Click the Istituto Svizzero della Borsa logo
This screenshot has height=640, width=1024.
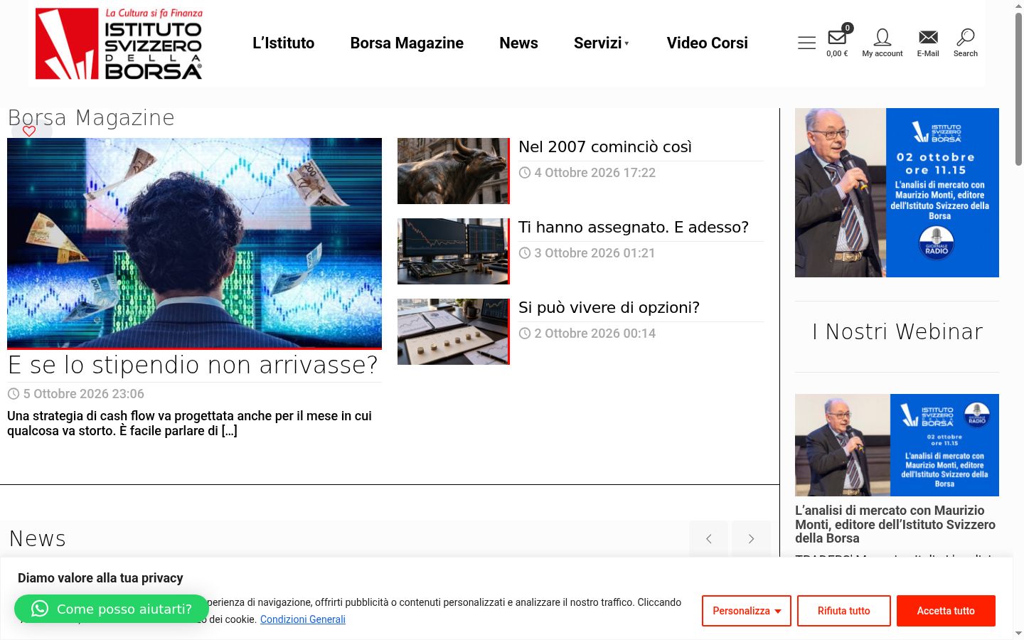[119, 43]
